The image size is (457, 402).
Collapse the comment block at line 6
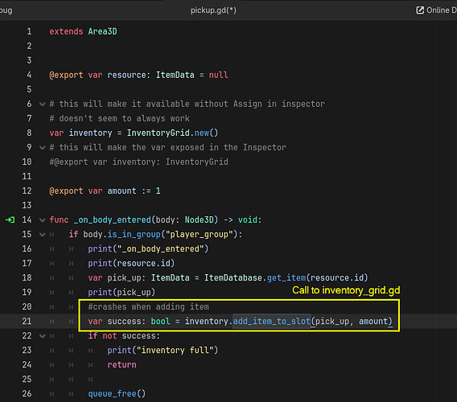tap(43, 104)
